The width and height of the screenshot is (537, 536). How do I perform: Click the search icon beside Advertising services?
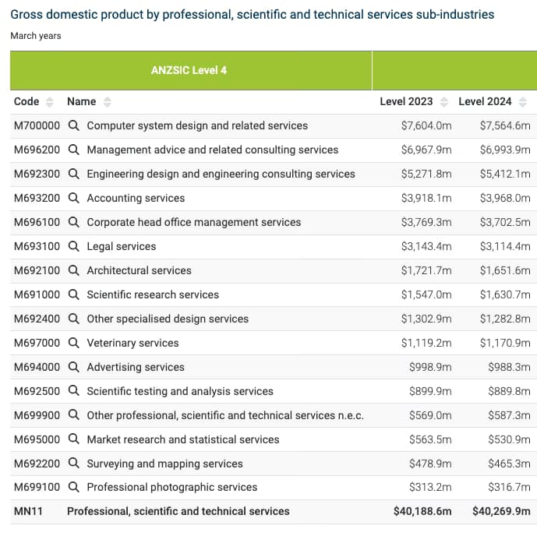pos(74,367)
